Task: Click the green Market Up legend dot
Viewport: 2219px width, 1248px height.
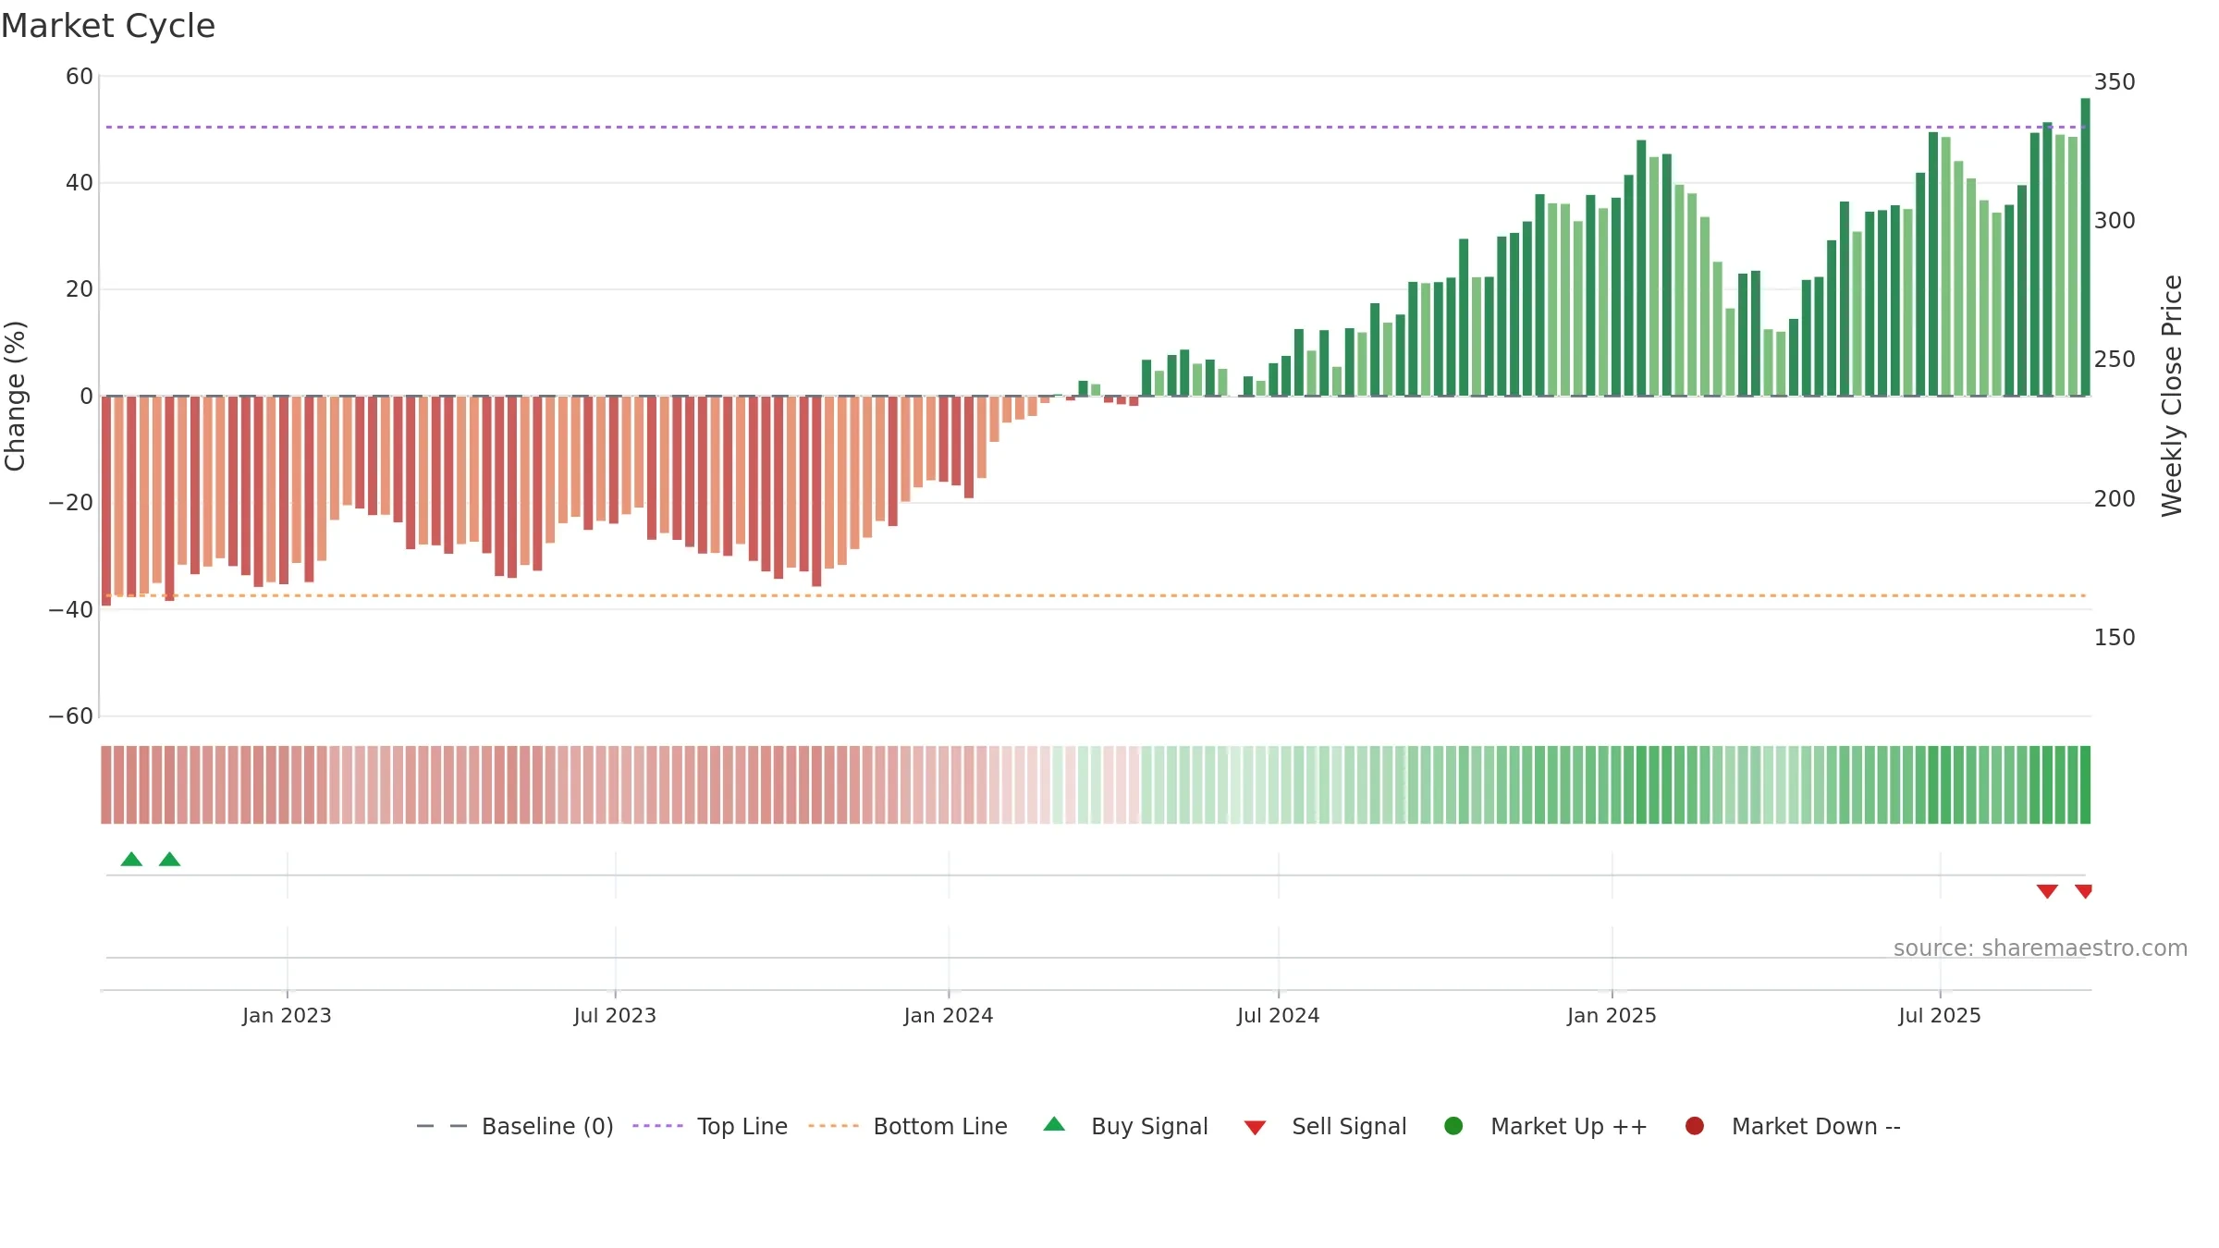Action: 1453,1126
